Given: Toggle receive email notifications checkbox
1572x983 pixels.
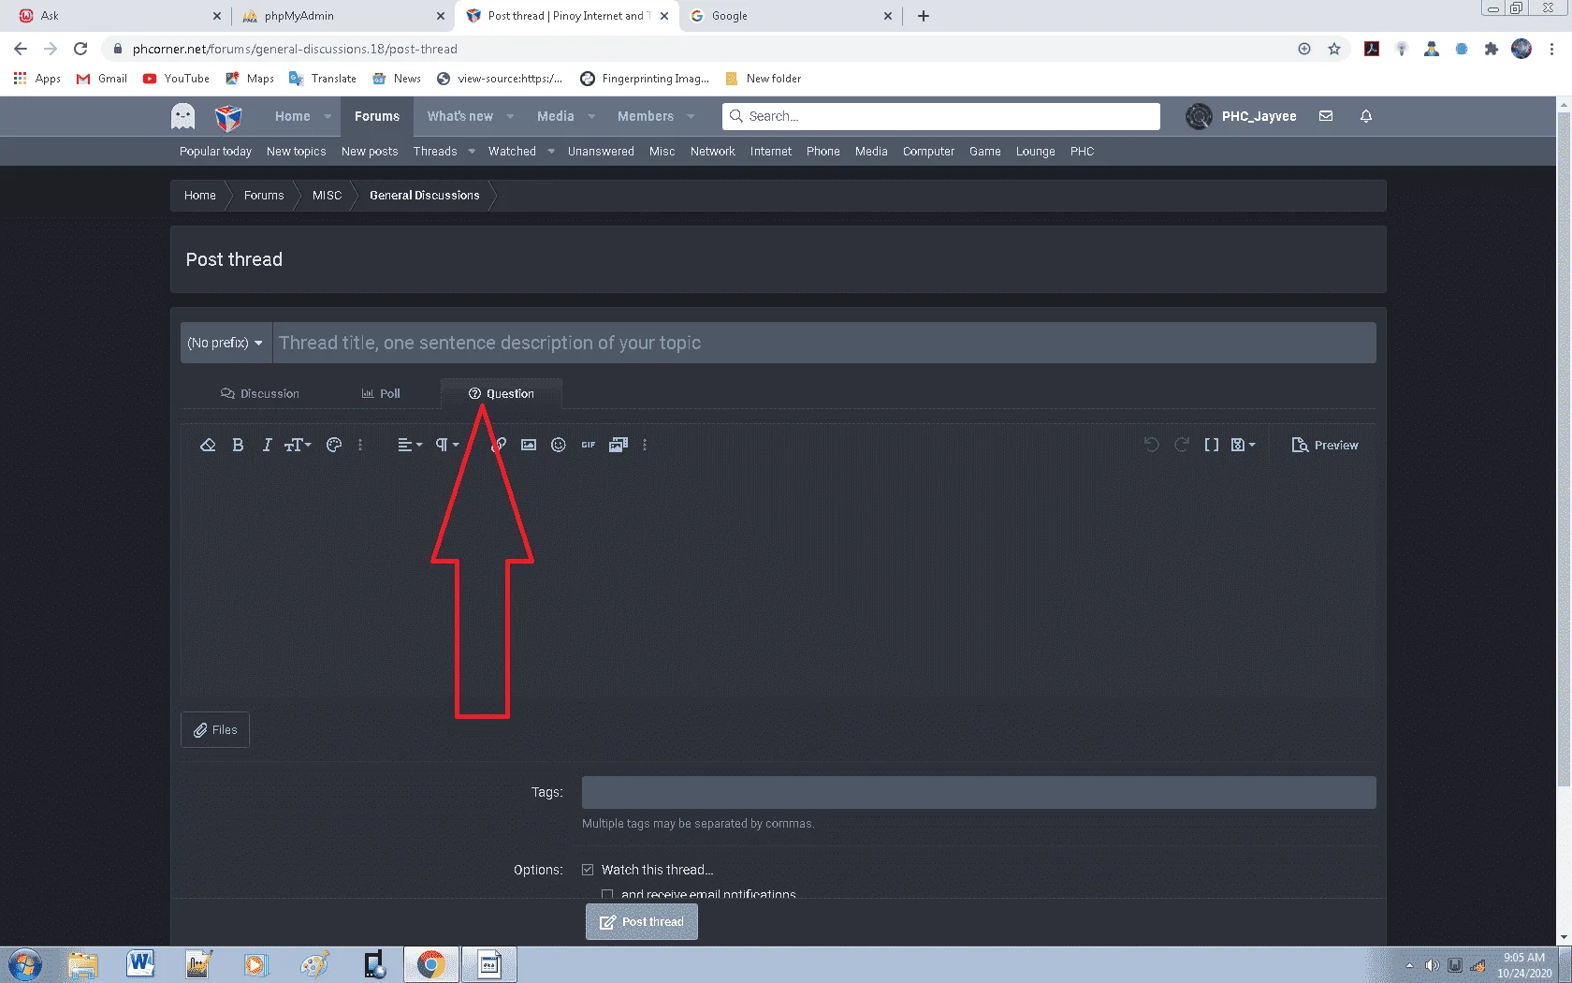Looking at the screenshot, I should pos(607,894).
